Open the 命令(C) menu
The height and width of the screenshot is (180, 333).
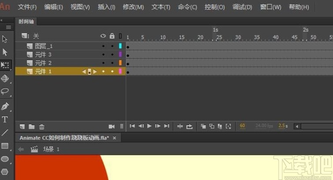pos(187,7)
